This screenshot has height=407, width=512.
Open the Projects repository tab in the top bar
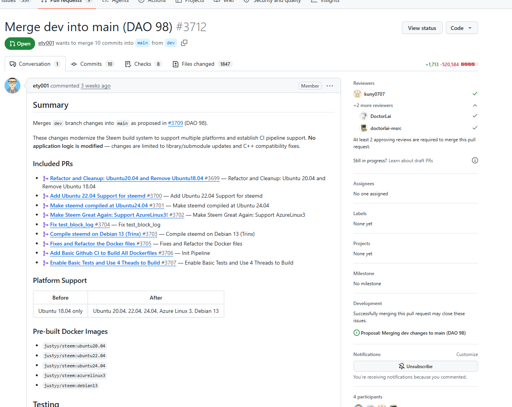pos(190,2)
